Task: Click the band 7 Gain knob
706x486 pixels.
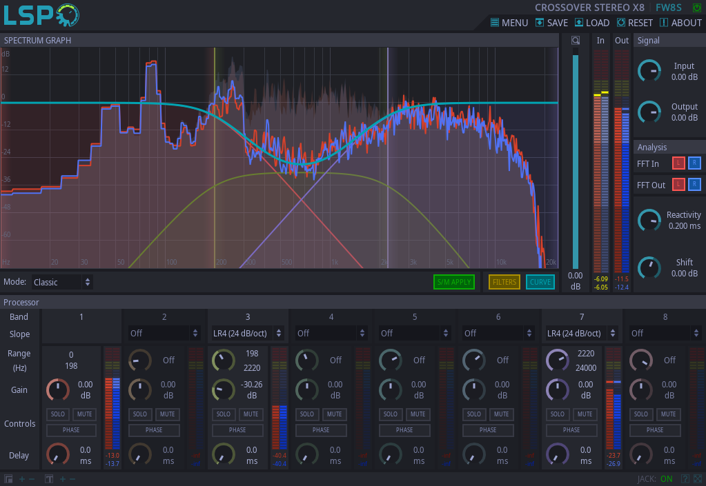Action: tap(558, 389)
